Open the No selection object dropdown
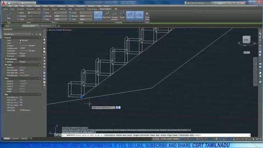Viewport: 263px width, 148px height. [x=17, y=34]
